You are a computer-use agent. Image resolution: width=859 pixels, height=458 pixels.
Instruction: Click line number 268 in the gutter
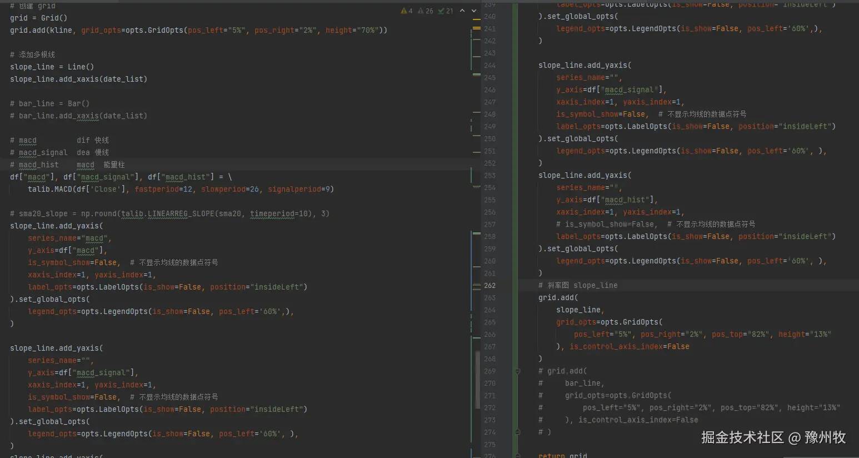click(x=490, y=359)
